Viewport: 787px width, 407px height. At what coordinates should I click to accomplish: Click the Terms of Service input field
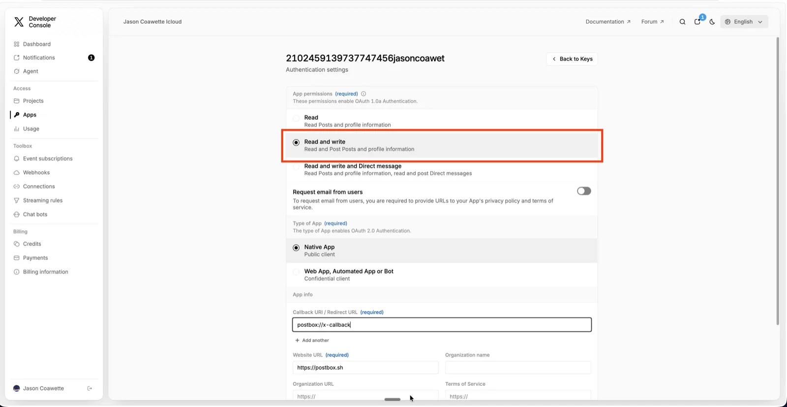click(518, 396)
